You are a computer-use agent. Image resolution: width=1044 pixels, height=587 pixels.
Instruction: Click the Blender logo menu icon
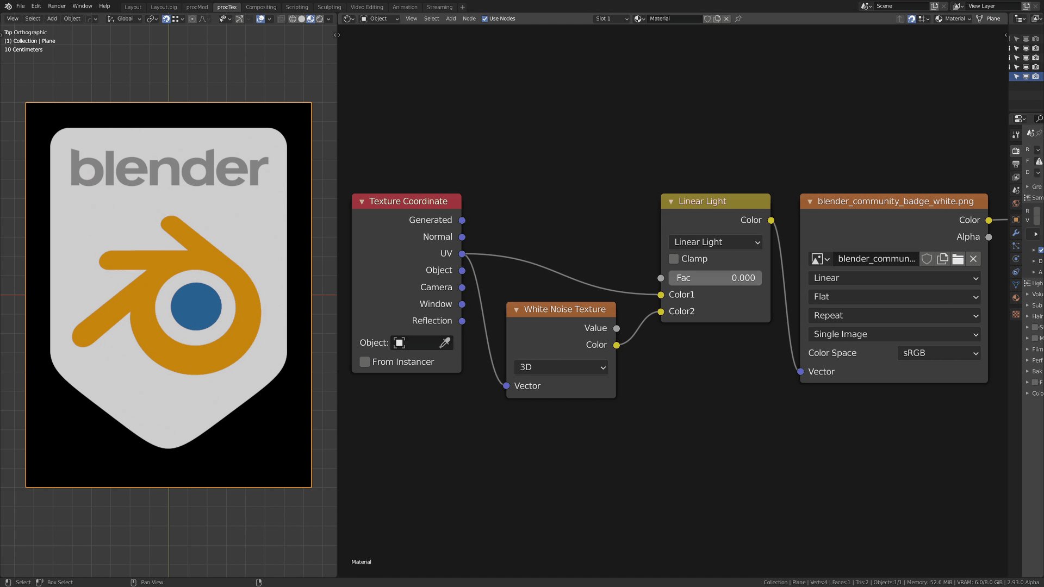pyautogui.click(x=8, y=6)
